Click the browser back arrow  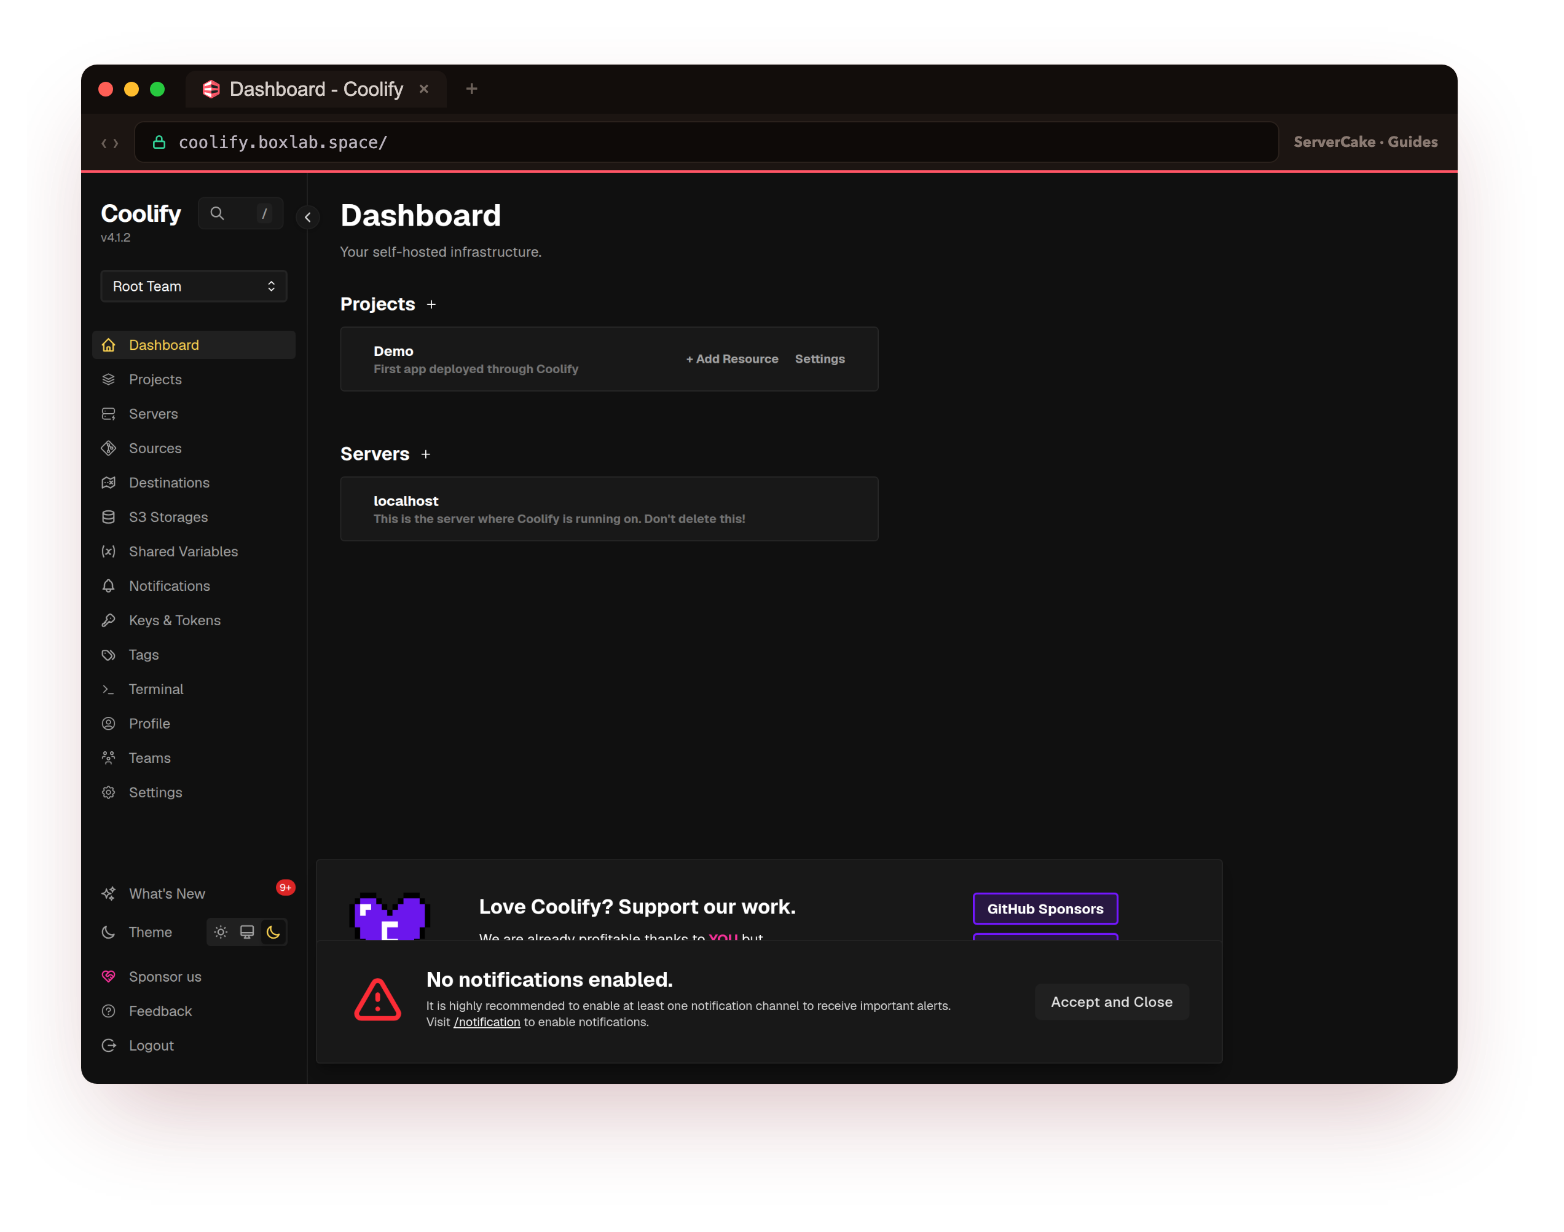pos(104,143)
